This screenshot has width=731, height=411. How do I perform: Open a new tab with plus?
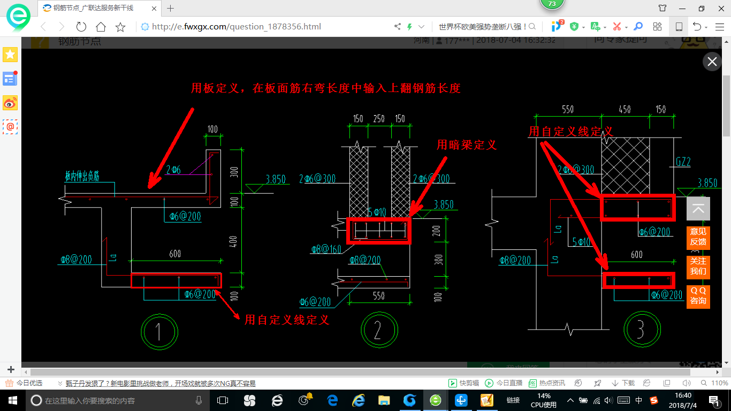tap(171, 8)
